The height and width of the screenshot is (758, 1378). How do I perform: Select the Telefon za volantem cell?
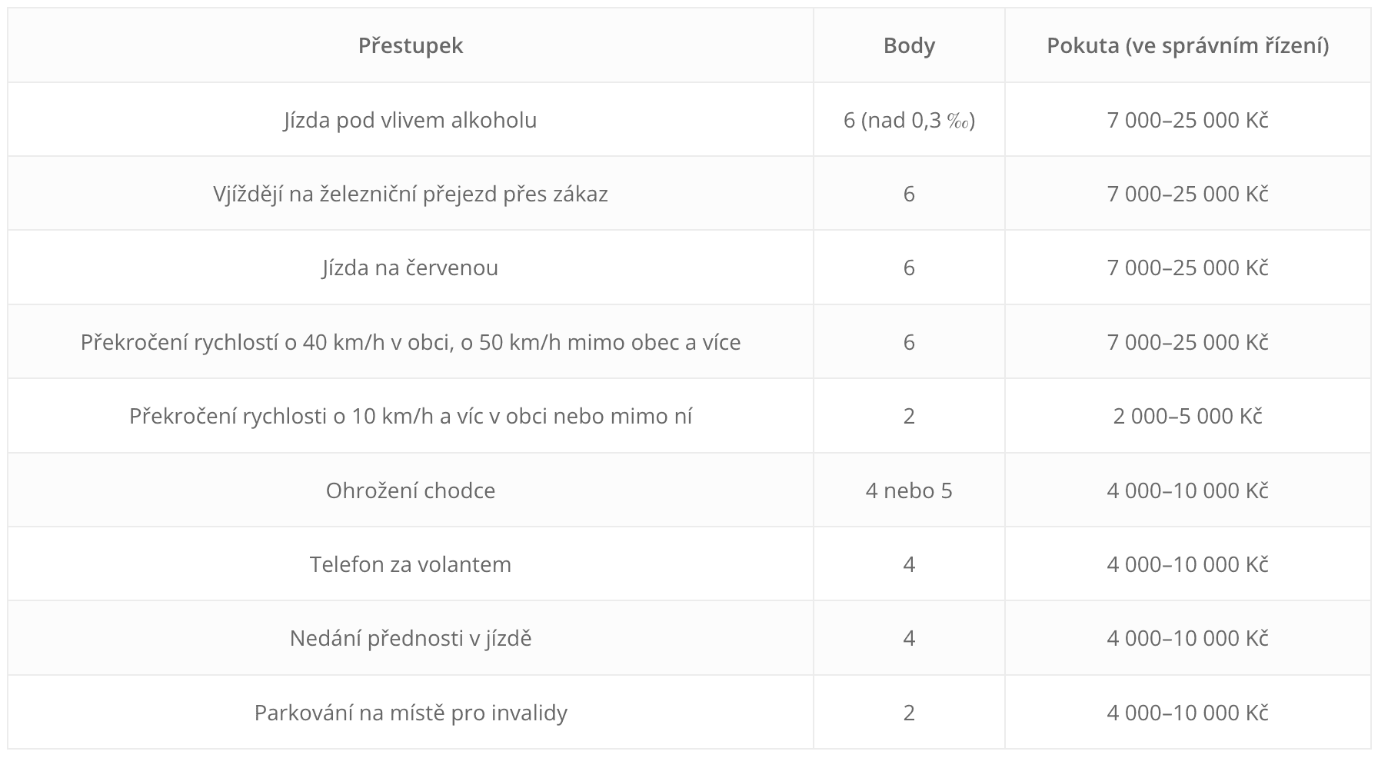[411, 564]
